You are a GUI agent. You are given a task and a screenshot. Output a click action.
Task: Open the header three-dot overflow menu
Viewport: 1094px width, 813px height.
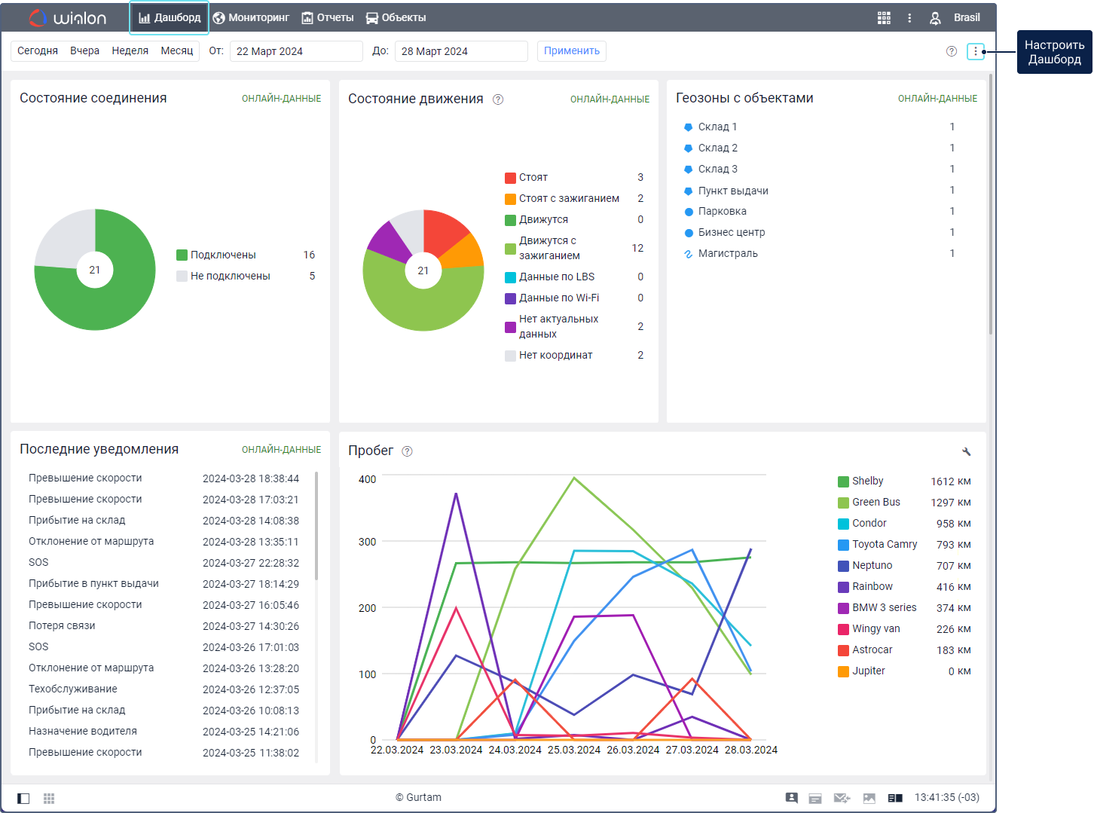coord(909,18)
